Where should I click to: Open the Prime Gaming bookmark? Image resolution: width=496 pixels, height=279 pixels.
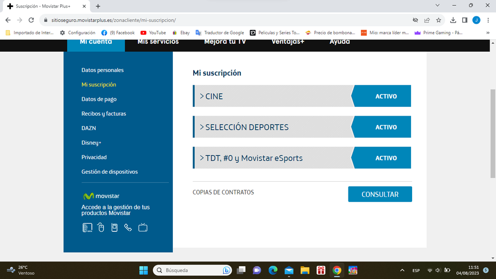pyautogui.click(x=438, y=33)
